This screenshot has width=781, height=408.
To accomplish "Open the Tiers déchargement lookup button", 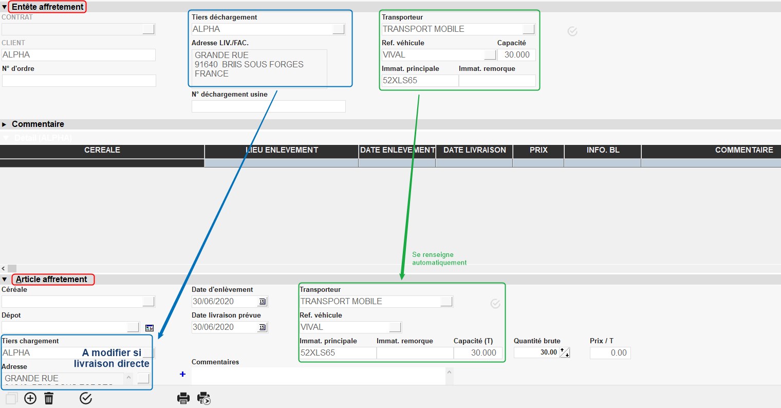I will [x=339, y=29].
